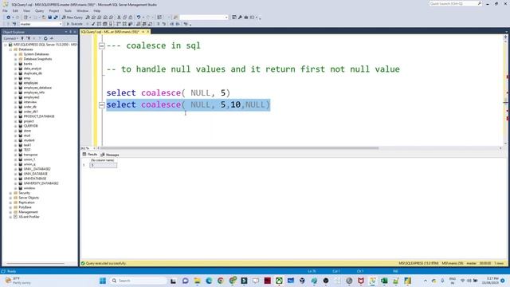Click the Save disk icon in toolbar
The width and height of the screenshot is (510, 287).
(49, 18)
